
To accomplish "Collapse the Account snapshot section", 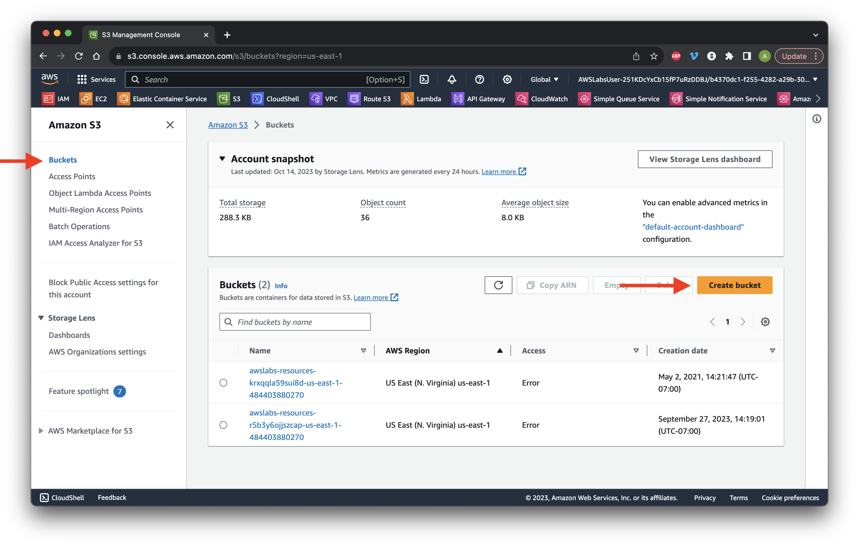I will tap(222, 159).
